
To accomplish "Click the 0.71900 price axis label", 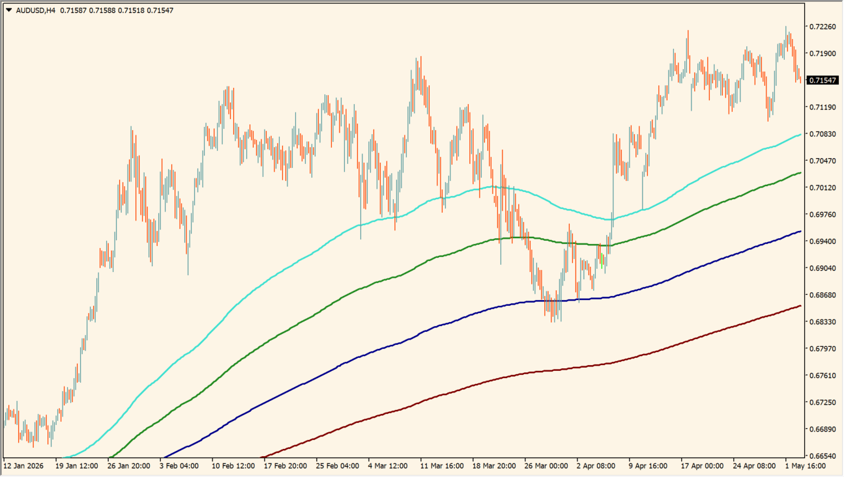I will coord(822,53).
